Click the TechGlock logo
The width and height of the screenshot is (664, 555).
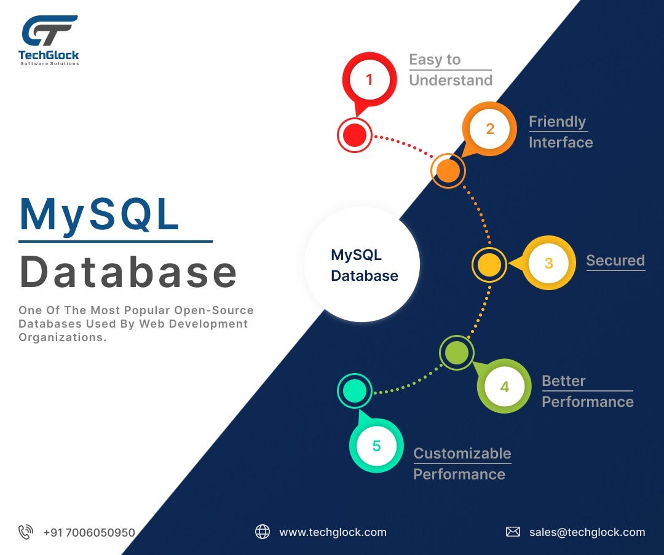pyautogui.click(x=49, y=40)
